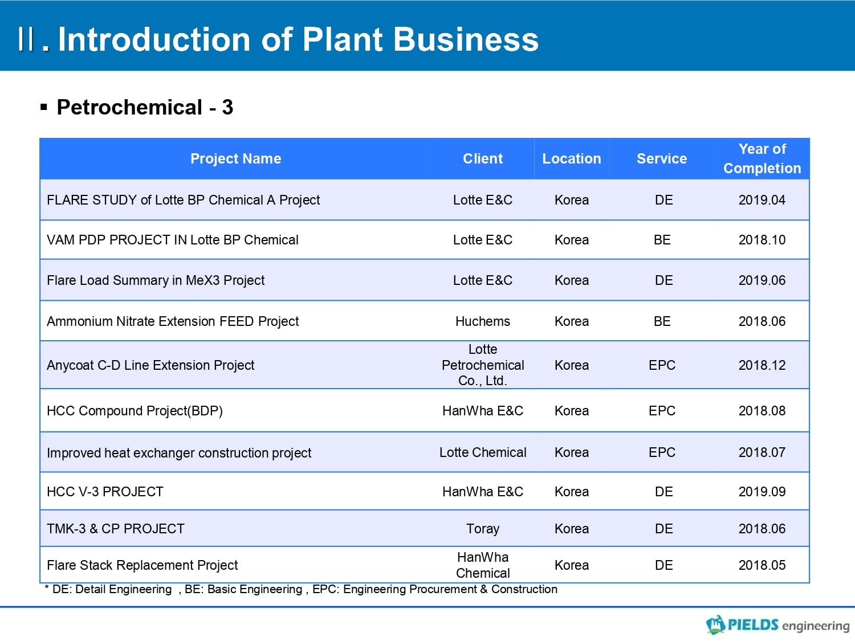Click 'Korea' location in Huchems row
The width and height of the screenshot is (855, 641).
pos(572,321)
